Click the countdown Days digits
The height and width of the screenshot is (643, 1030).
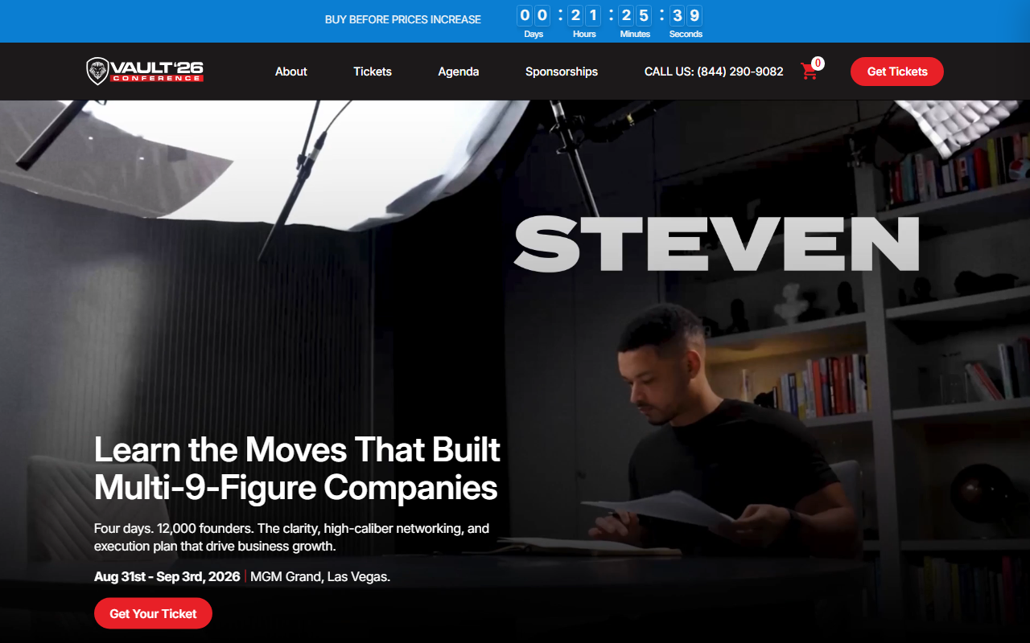[x=534, y=15]
